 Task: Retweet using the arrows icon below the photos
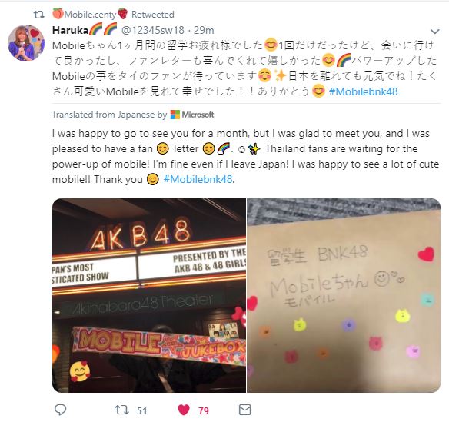[121, 410]
